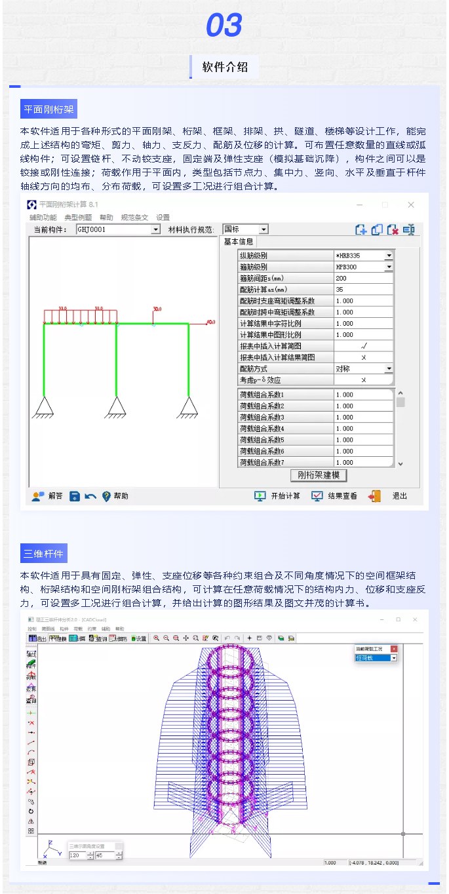The height and width of the screenshot is (894, 449).
Task: Click 荷载组合系数7 value cell
Action: tap(363, 463)
